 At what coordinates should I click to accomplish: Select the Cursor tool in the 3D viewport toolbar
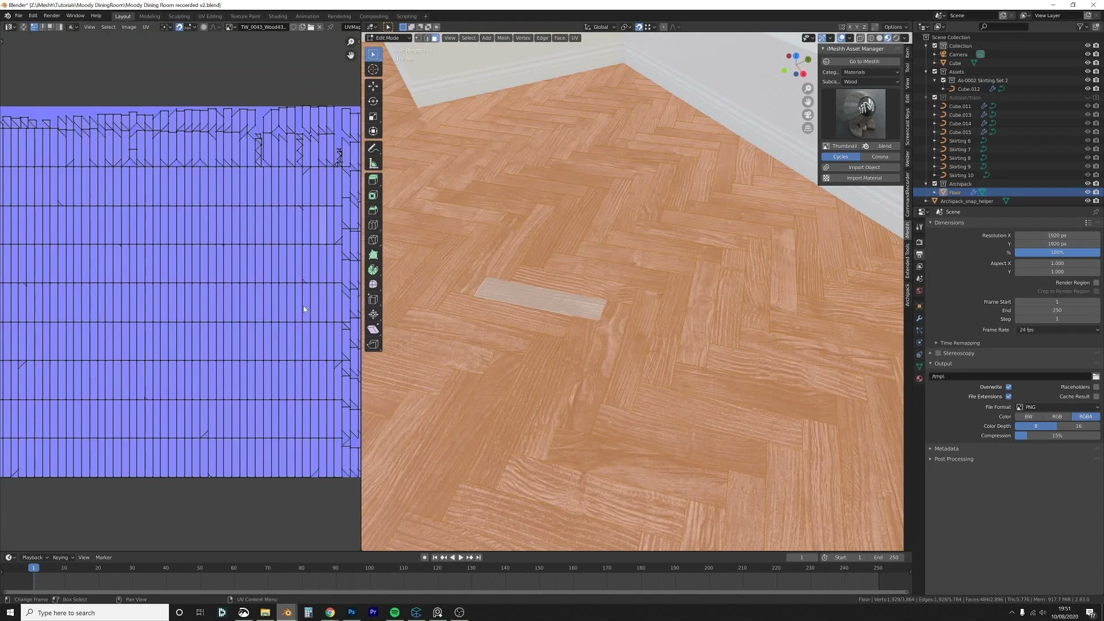(x=373, y=70)
